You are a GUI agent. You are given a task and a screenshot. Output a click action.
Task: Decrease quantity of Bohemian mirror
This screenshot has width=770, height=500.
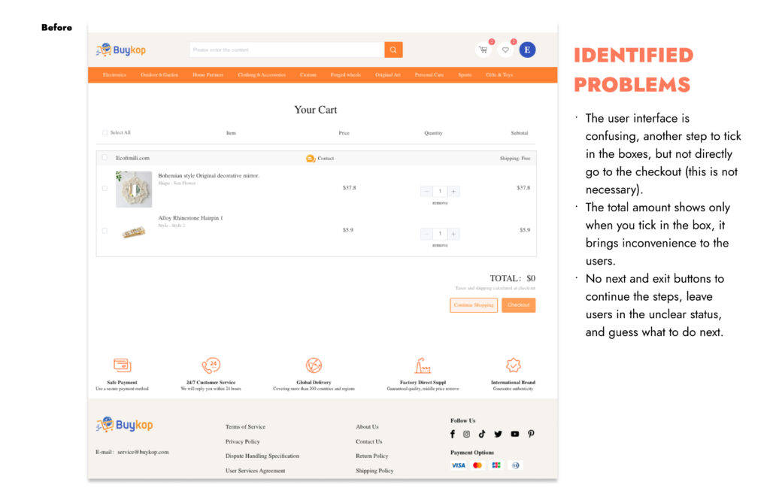tap(426, 191)
